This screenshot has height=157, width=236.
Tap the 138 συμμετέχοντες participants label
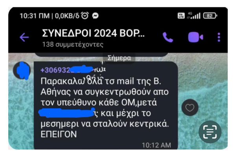point(73,44)
